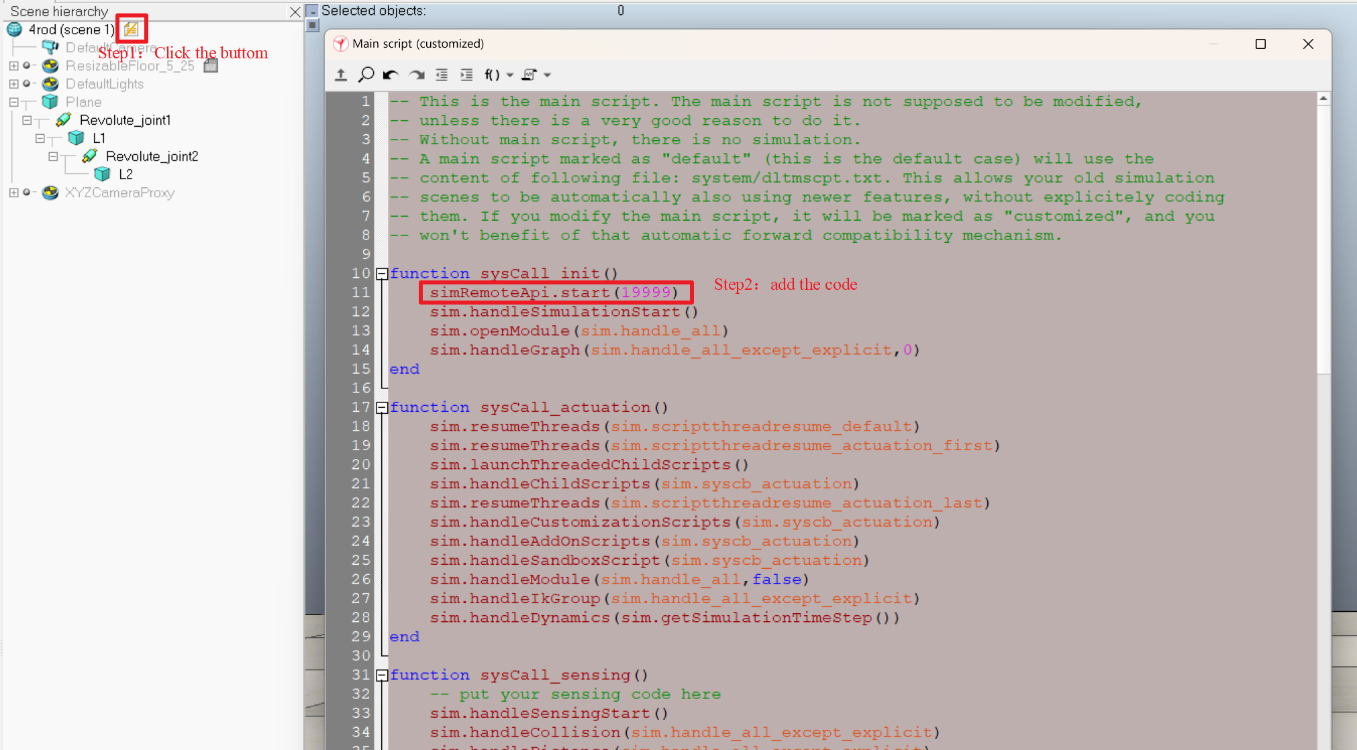The image size is (1357, 750).
Task: Collapse the sysCall_init function fold marker
Action: click(382, 274)
